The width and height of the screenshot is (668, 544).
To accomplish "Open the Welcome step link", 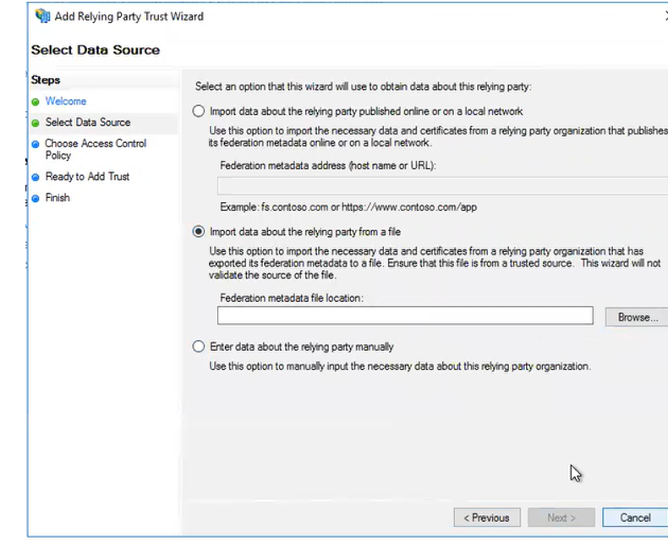I will tap(66, 102).
